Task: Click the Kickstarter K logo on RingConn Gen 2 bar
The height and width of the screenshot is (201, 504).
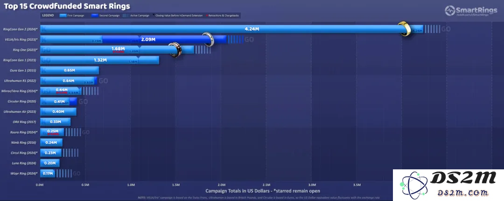Action: 44,29
